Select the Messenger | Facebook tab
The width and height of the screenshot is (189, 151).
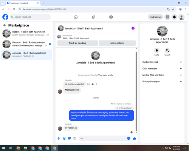click(x=23, y=3)
